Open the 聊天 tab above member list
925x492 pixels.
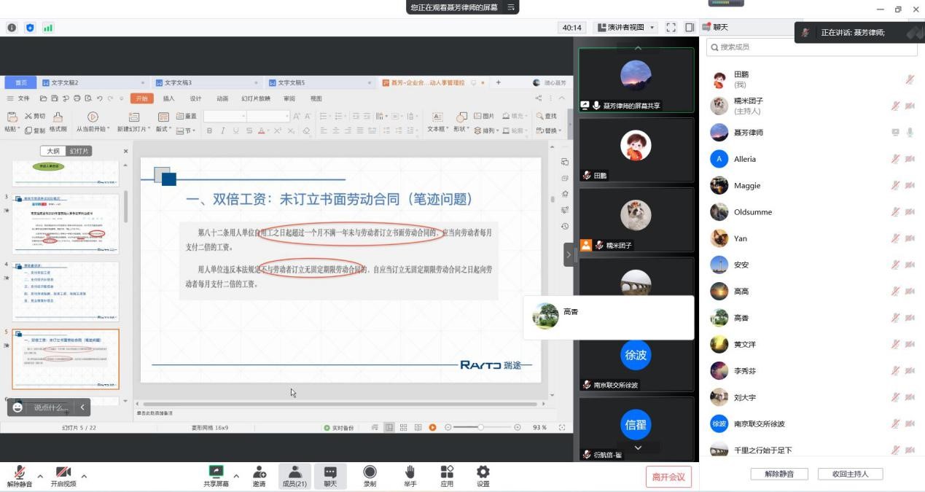pos(715,28)
